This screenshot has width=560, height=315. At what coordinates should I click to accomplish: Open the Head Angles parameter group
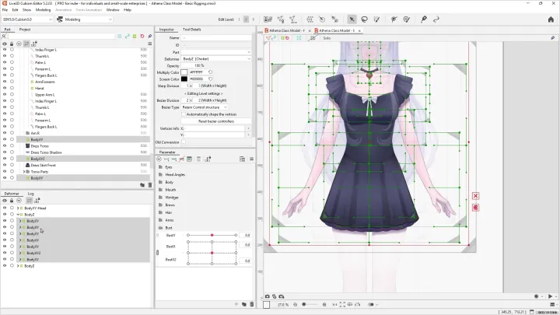pyautogui.click(x=175, y=175)
